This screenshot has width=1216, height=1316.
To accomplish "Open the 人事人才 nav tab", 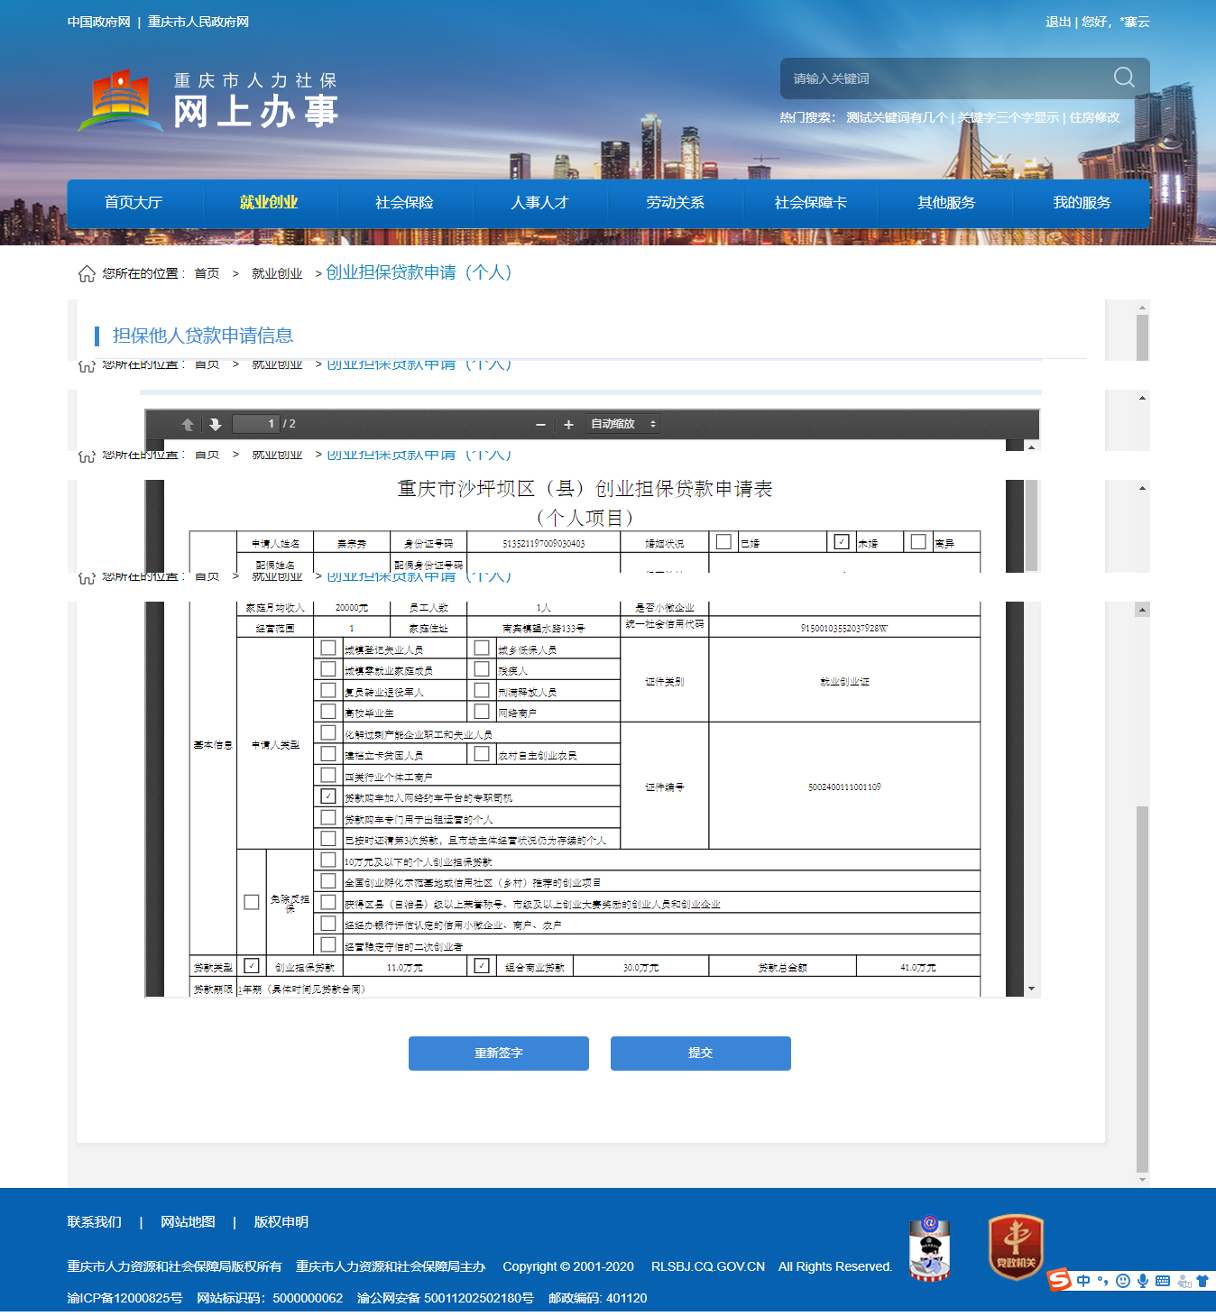I will coord(539,203).
